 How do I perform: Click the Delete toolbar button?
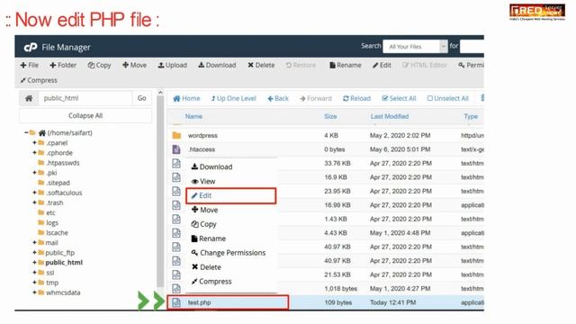tap(261, 65)
